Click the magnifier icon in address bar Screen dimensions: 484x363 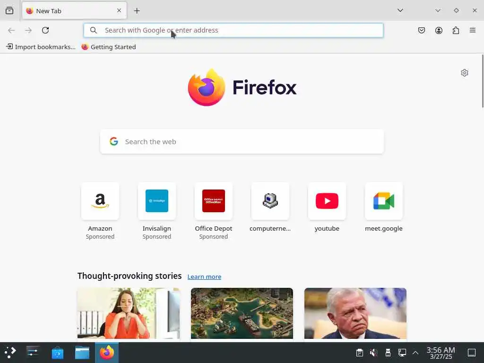[x=94, y=30]
